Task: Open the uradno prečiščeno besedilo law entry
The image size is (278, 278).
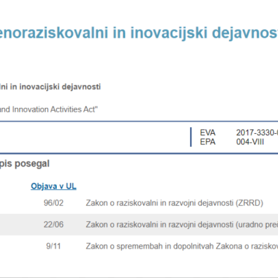Action: [182, 224]
